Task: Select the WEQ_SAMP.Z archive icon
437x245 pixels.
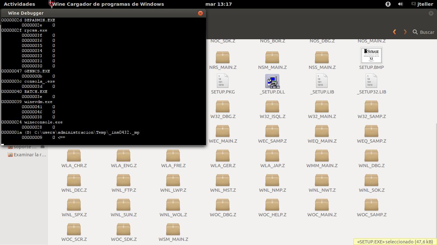Action: point(371,131)
